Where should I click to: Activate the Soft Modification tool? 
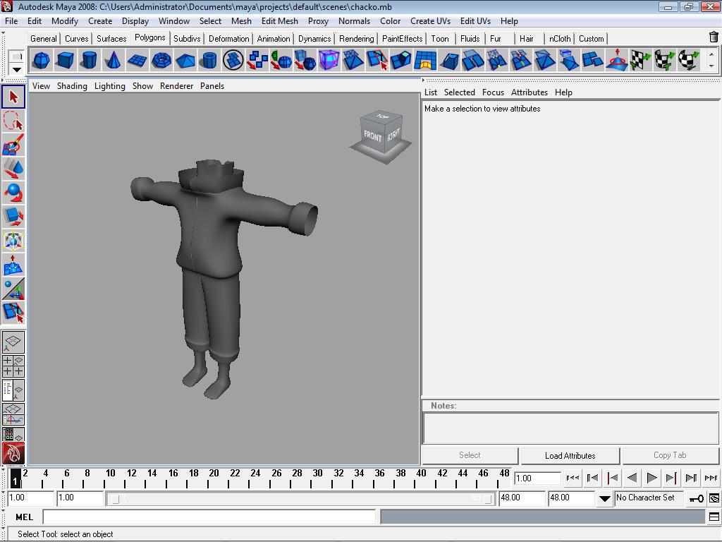pos(13,265)
